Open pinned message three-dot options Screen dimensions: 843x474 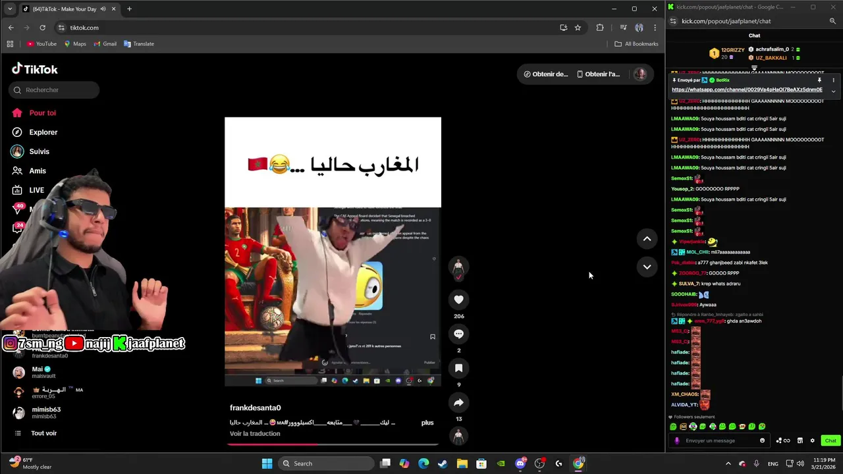[833, 80]
